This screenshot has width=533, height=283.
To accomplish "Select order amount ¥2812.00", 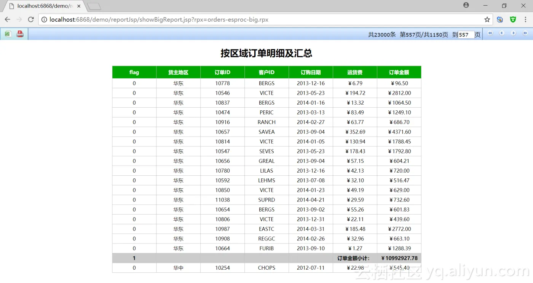I will click(x=399, y=93).
